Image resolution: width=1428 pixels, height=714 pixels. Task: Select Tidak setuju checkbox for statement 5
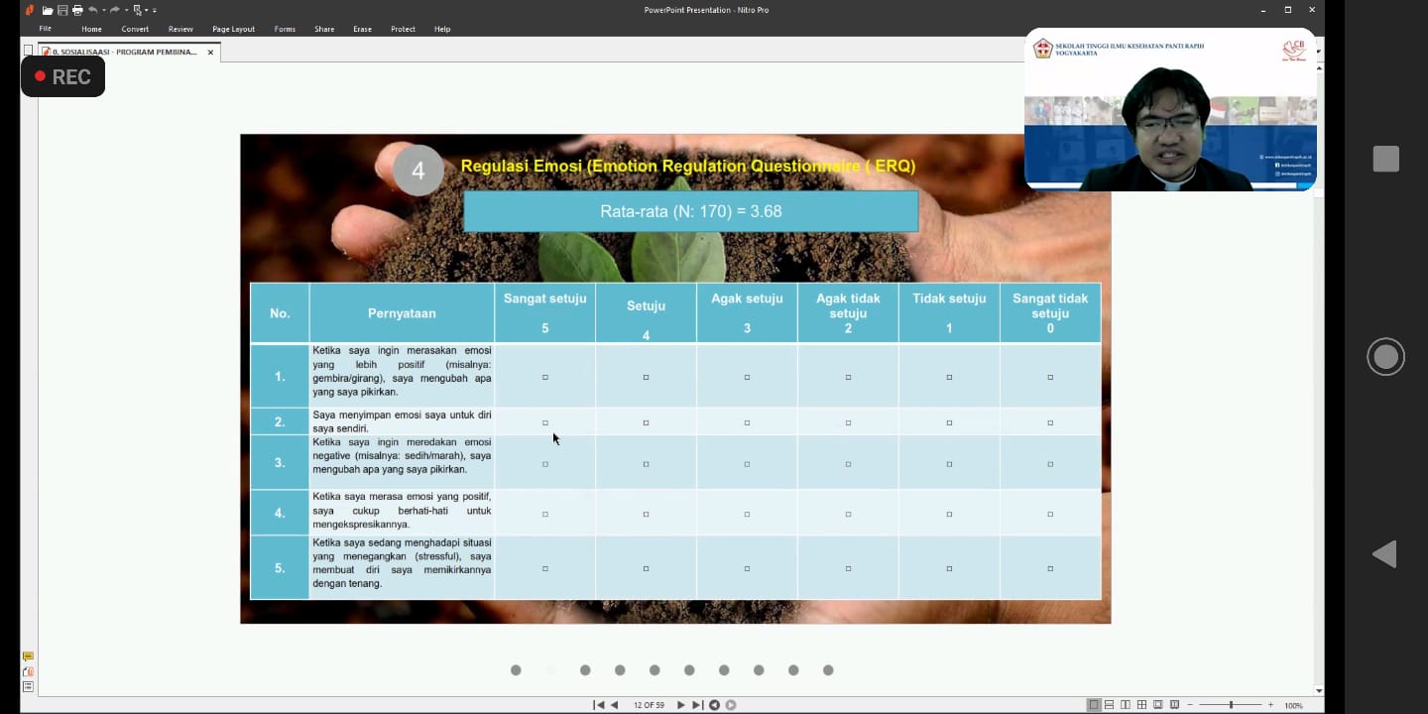[x=949, y=568]
